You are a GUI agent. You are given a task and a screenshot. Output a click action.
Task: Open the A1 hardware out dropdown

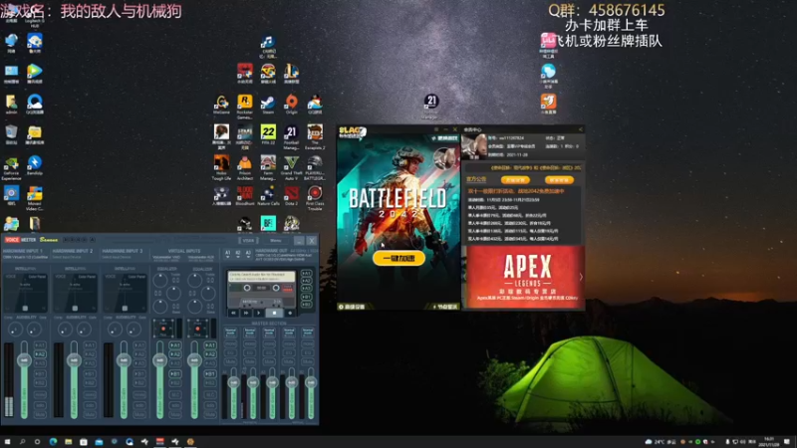(x=228, y=254)
